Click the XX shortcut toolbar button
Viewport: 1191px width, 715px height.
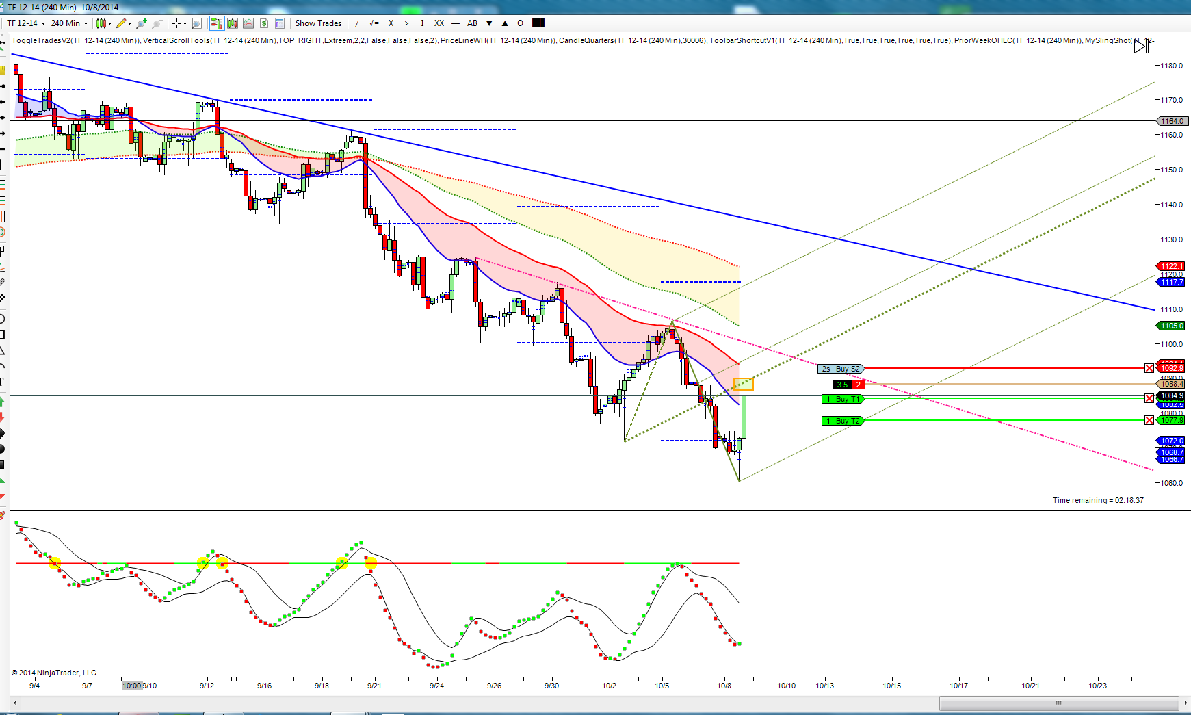tap(439, 23)
